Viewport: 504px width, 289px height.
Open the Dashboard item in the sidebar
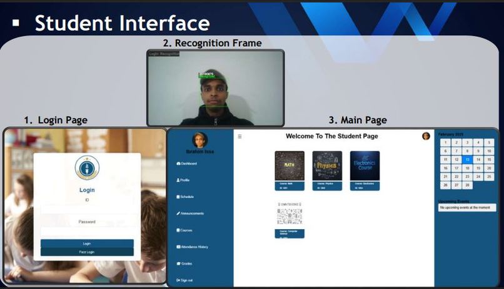tap(186, 164)
